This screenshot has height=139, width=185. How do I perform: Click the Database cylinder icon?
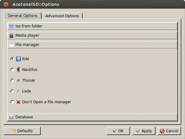coord(11,117)
